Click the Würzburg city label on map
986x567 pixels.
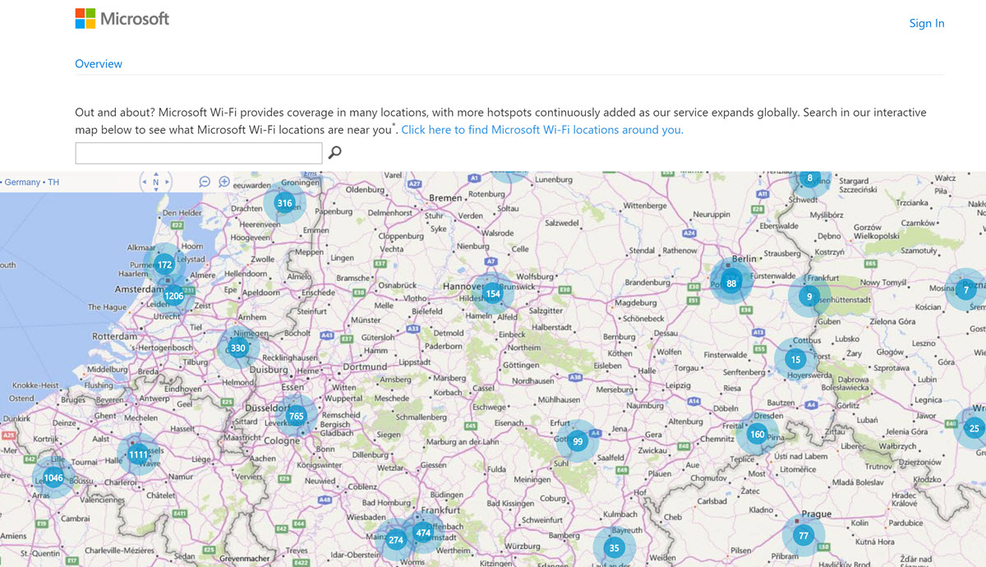(x=523, y=546)
